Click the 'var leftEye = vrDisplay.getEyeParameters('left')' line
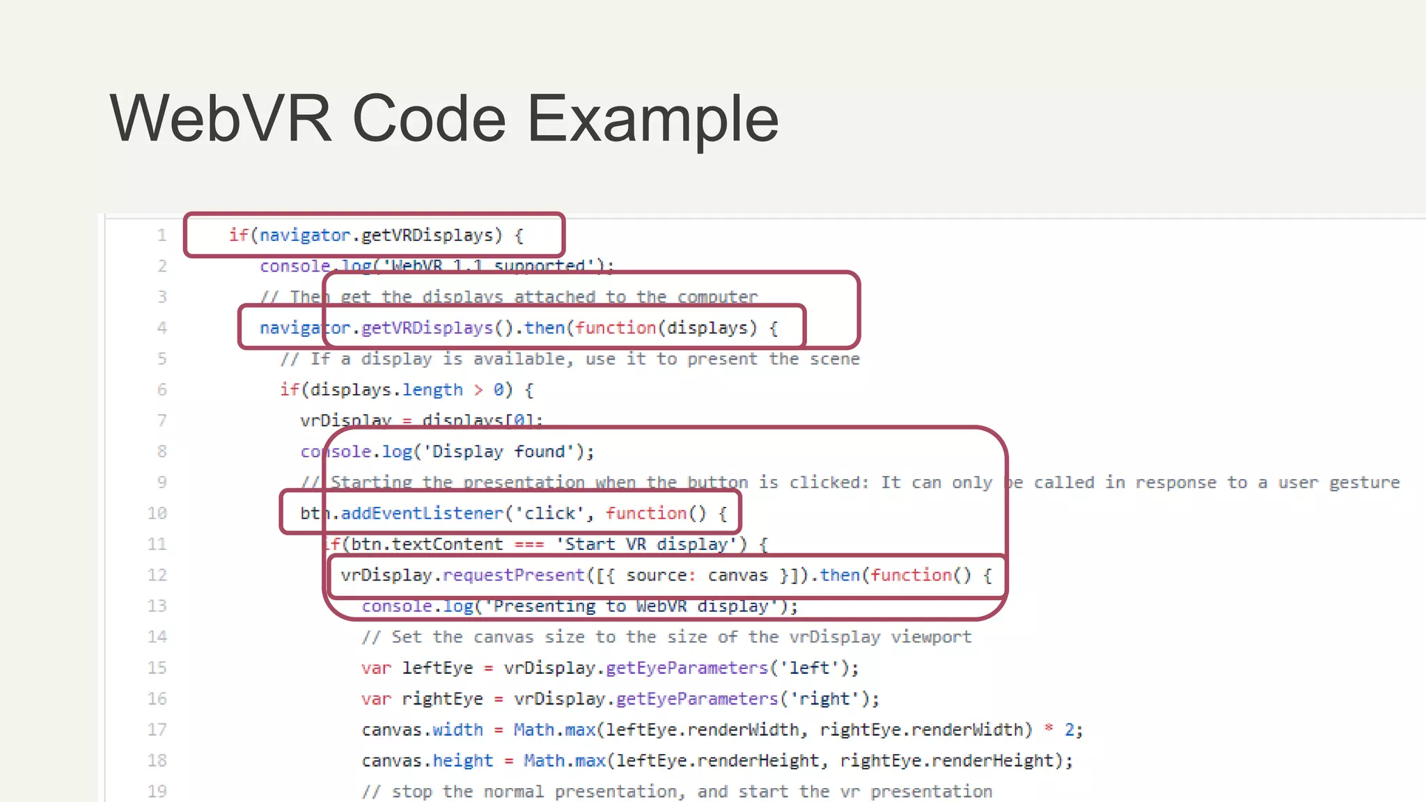Image resolution: width=1426 pixels, height=802 pixels. tap(611, 668)
